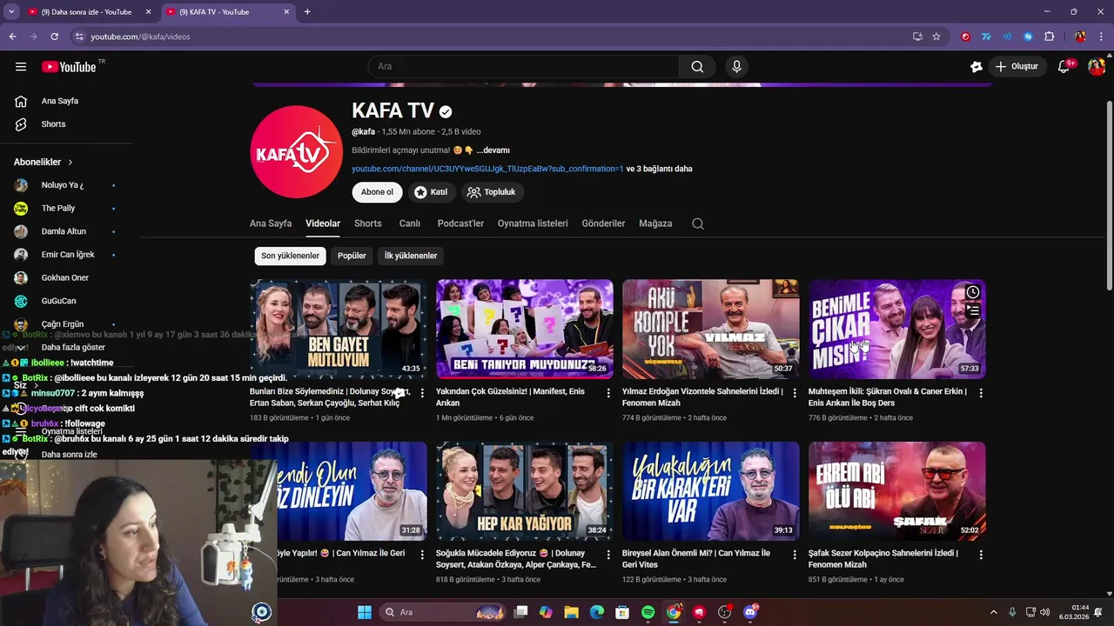
Task: Add Benimle Çıkar Mısın video to queue
Action: (973, 310)
